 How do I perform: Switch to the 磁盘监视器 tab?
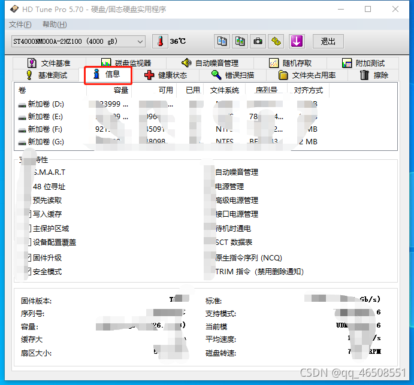point(126,63)
